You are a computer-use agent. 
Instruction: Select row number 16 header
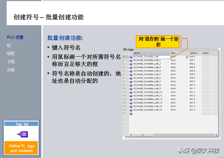coord(126,110)
